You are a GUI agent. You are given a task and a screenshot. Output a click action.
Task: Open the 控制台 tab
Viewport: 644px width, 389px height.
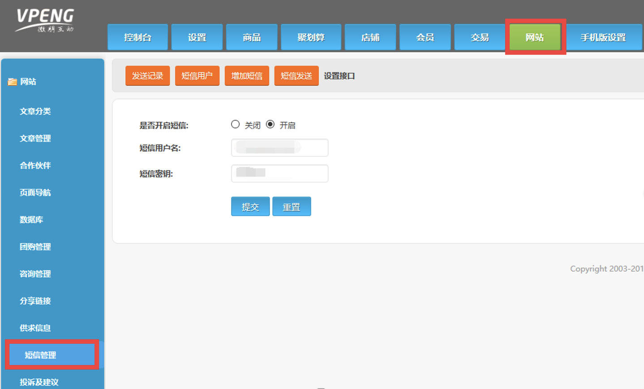tap(137, 38)
